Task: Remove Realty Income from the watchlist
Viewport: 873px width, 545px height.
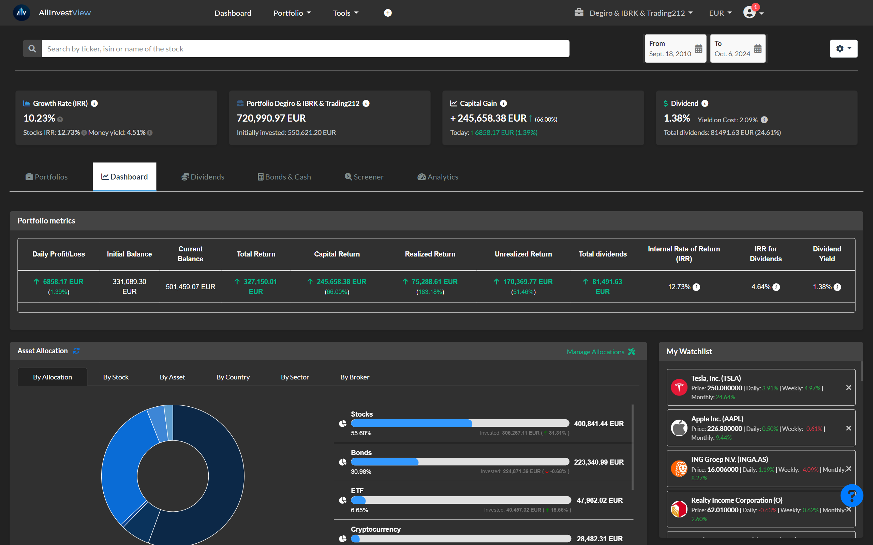Action: [848, 509]
